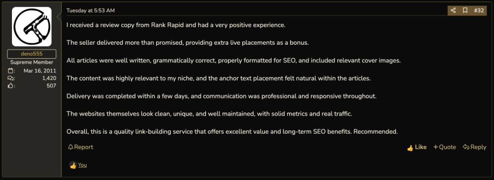494x180 pixels.
Task: Add this post to multi-quote with +Quote
Action: click(445, 147)
